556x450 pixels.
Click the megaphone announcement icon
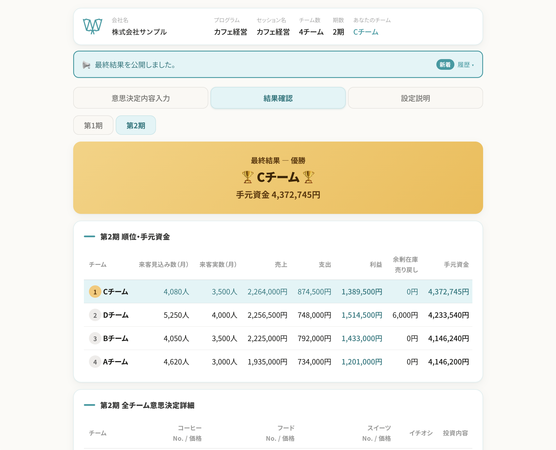(86, 65)
